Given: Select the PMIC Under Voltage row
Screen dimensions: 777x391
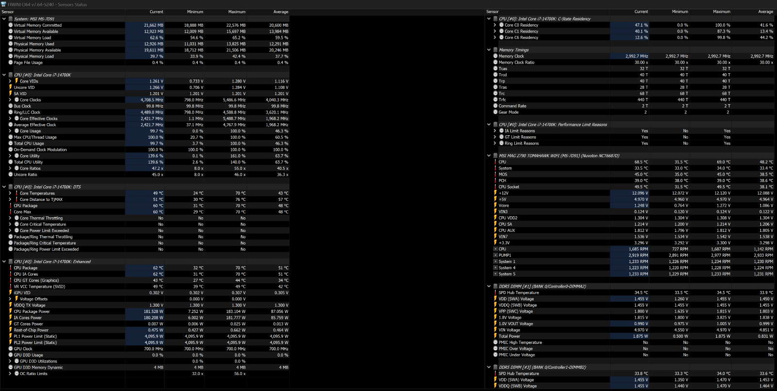Looking at the screenshot, I should coord(630,355).
